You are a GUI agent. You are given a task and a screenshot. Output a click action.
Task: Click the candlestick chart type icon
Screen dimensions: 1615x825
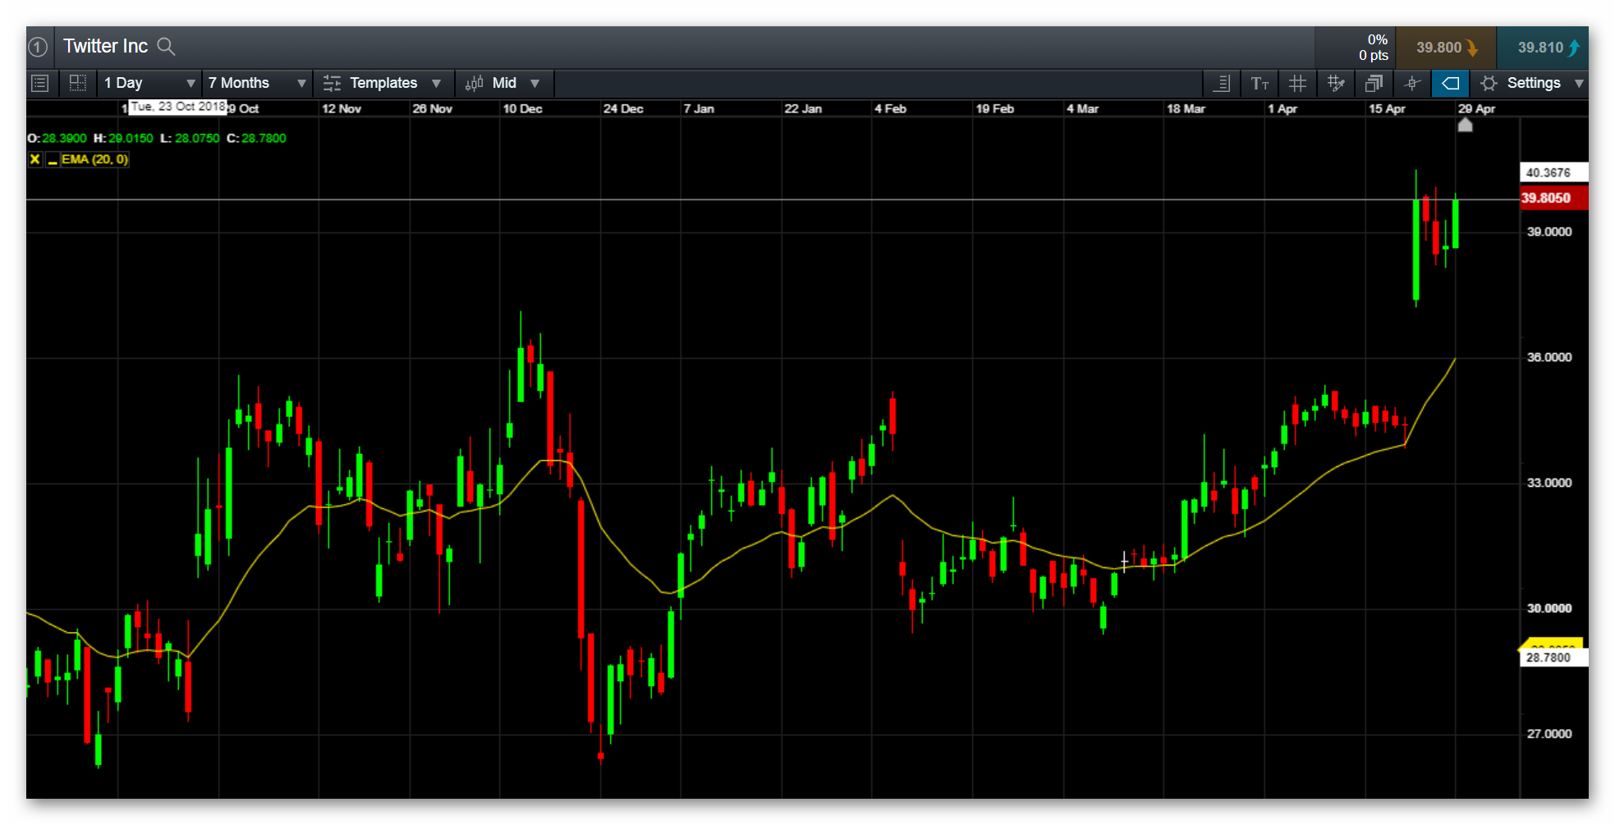point(474,83)
